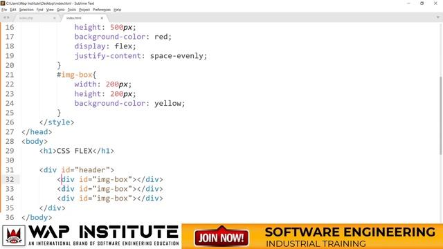Click '"img-box"' value on line 33
The height and width of the screenshot is (249, 443).
[x=112, y=189]
